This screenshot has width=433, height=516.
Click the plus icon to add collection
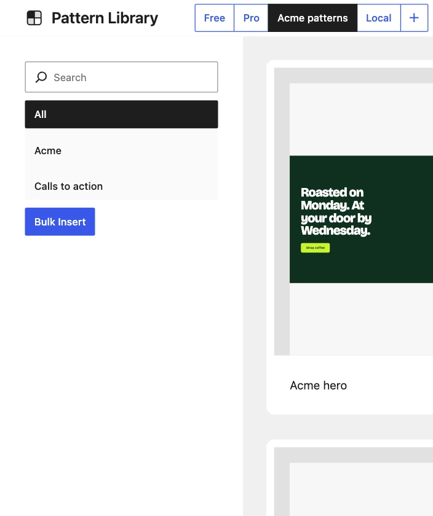point(414,18)
